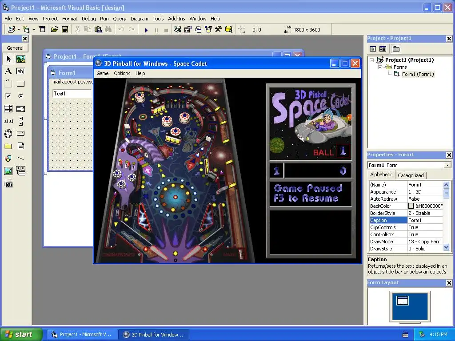This screenshot has height=341, width=455.
Task: Select the BorderStyle property row
Action: (406, 213)
